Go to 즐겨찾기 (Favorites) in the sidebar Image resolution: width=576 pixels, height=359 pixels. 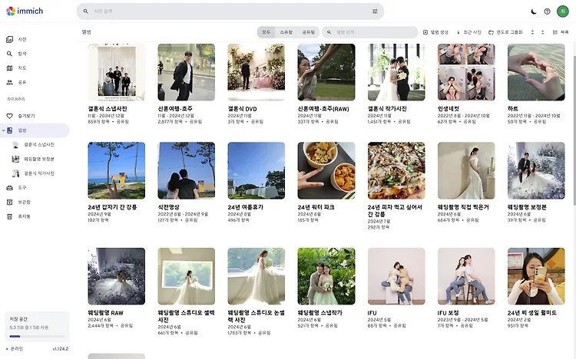26,116
